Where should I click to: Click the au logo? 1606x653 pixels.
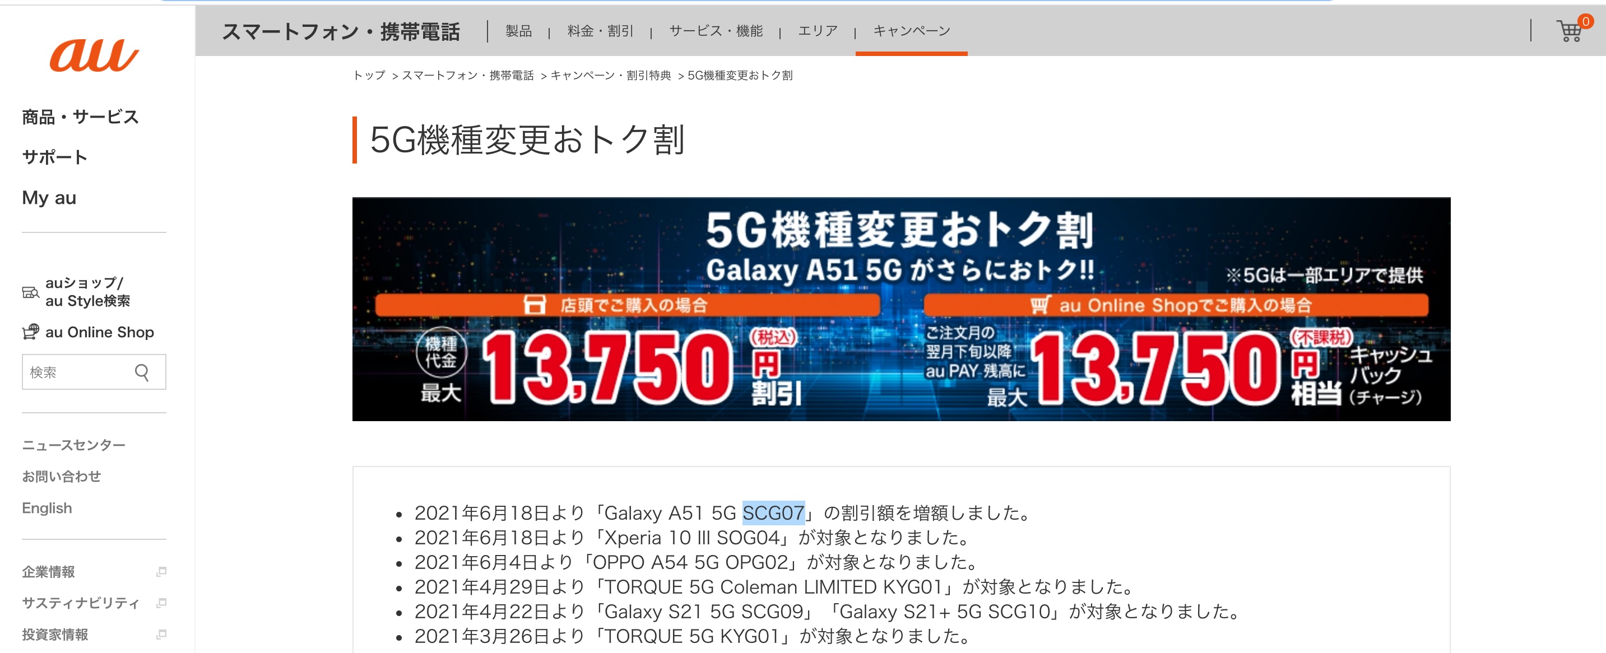pos(94,55)
